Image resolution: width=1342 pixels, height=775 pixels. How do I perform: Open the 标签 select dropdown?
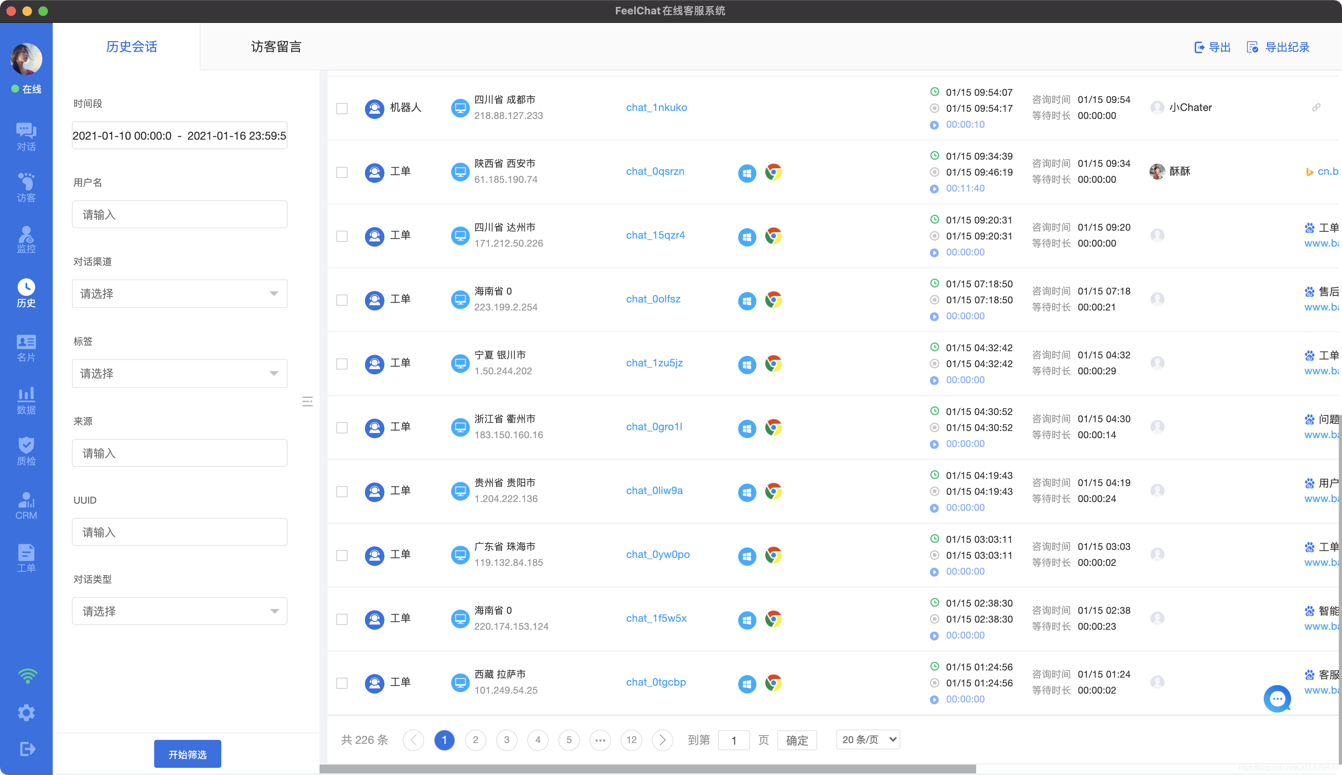(x=179, y=373)
